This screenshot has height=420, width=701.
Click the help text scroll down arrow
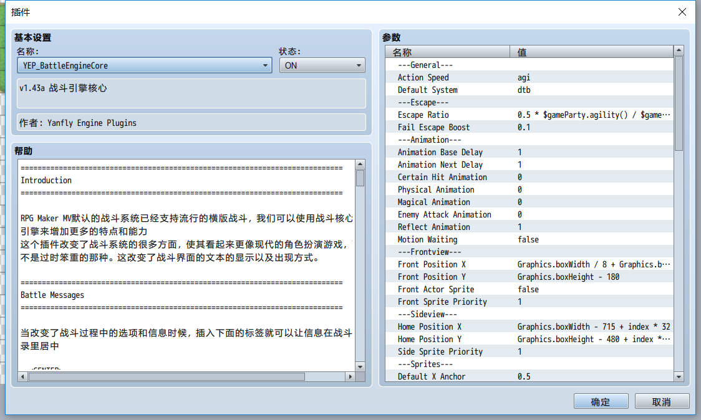click(x=360, y=367)
